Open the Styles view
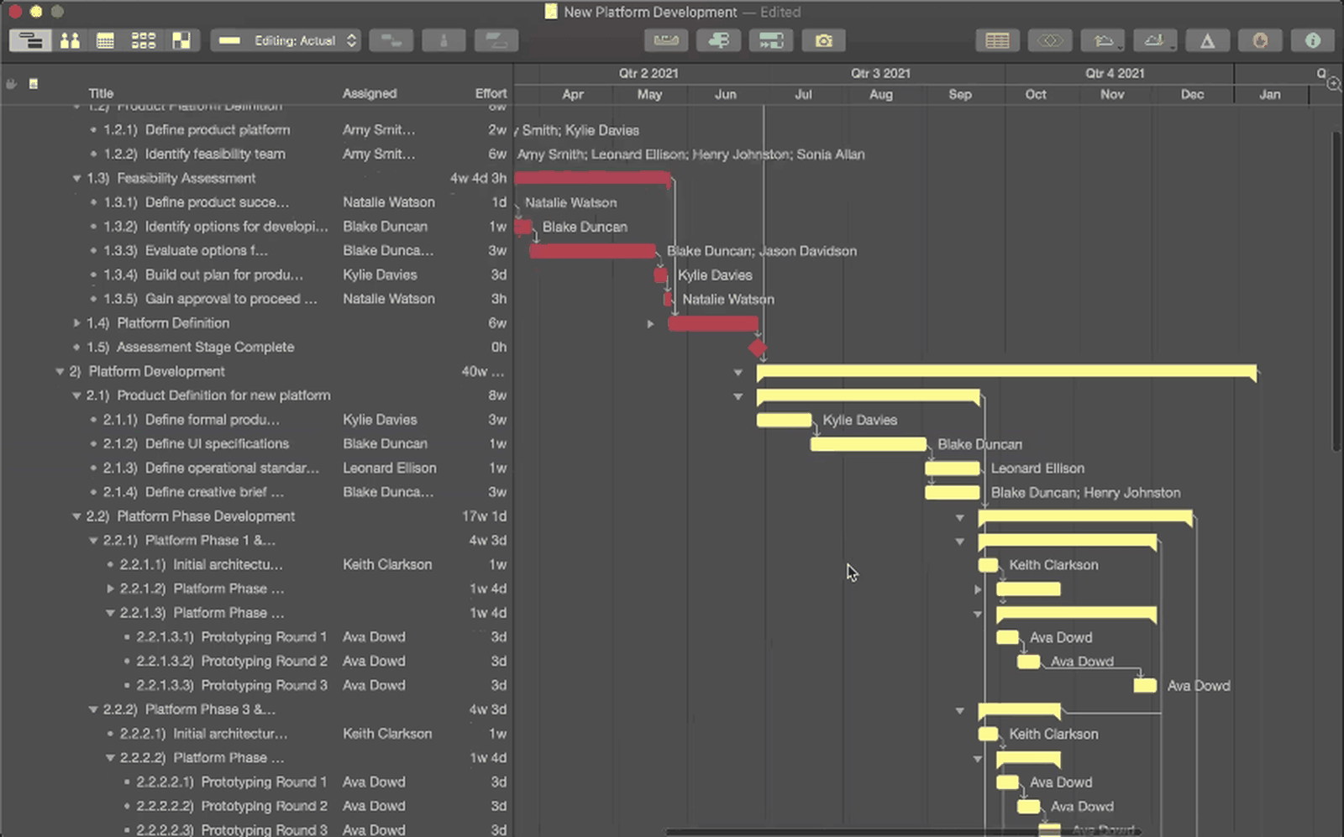The height and width of the screenshot is (837, 1344). pos(182,40)
